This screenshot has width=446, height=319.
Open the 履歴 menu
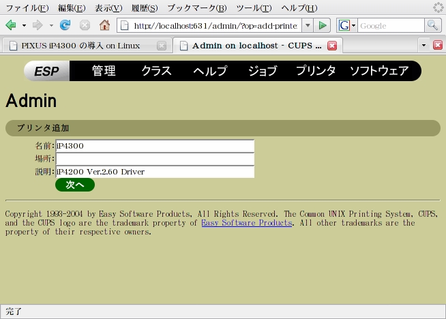pyautogui.click(x=145, y=8)
